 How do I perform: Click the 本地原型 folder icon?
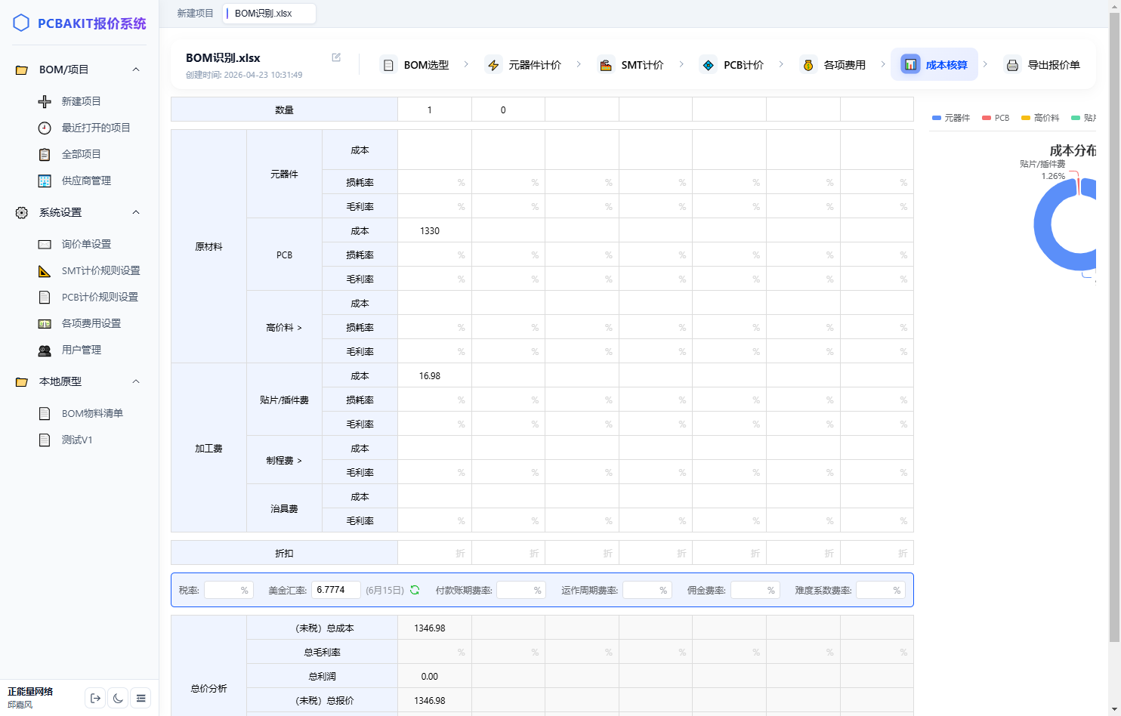point(22,381)
